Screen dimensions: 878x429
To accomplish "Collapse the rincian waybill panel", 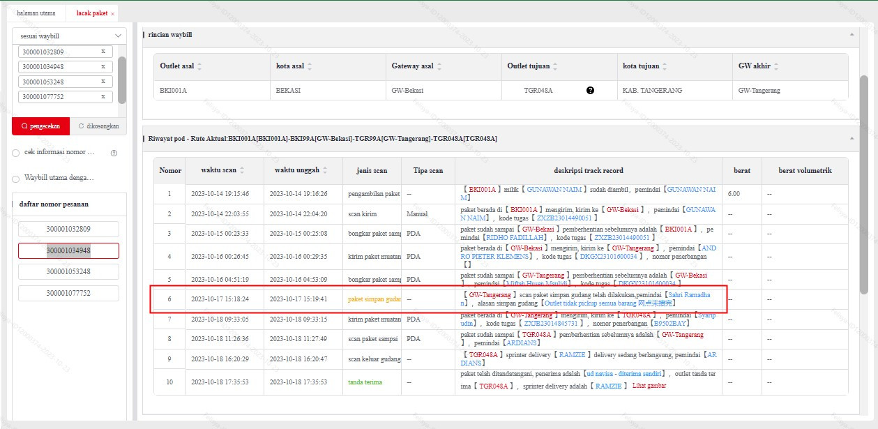I will [x=851, y=34].
